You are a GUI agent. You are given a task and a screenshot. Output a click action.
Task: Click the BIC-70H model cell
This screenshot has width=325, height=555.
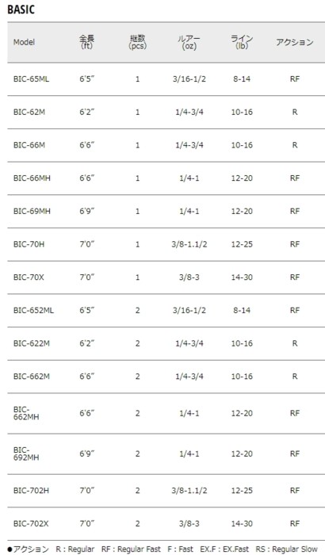tap(29, 244)
